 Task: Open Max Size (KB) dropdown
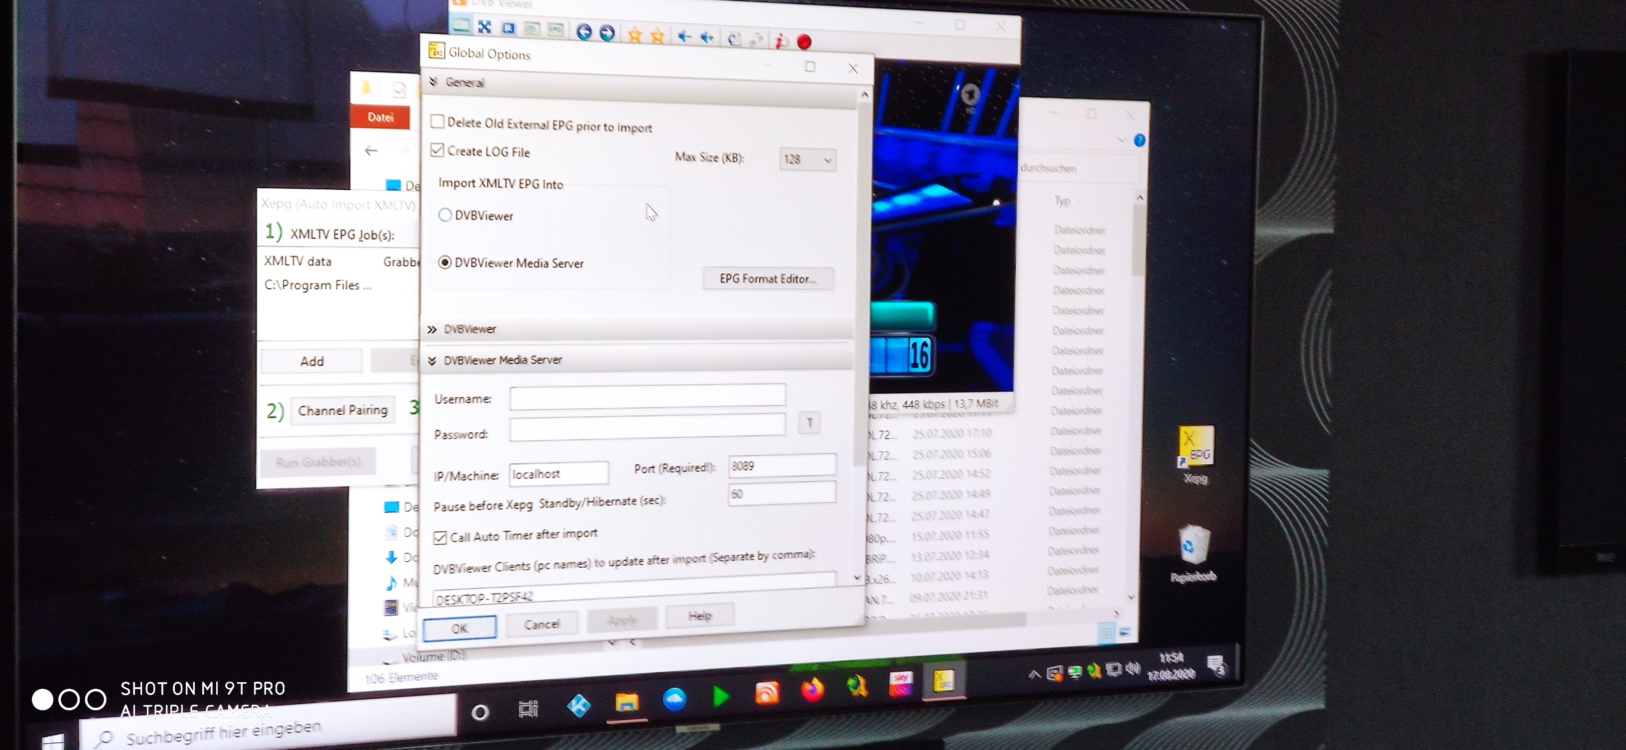point(808,159)
